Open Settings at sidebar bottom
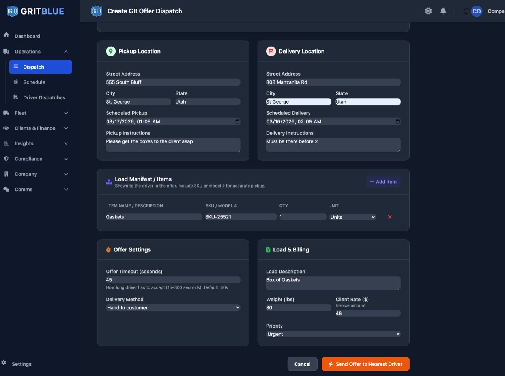The width and height of the screenshot is (505, 376). point(21,364)
